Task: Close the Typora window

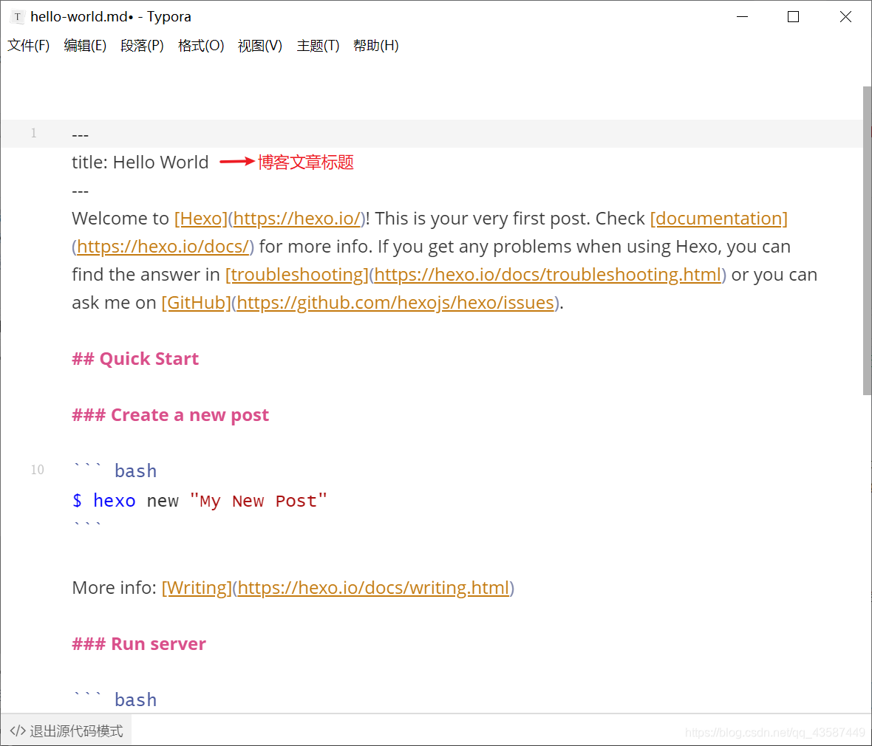Action: pyautogui.click(x=845, y=17)
